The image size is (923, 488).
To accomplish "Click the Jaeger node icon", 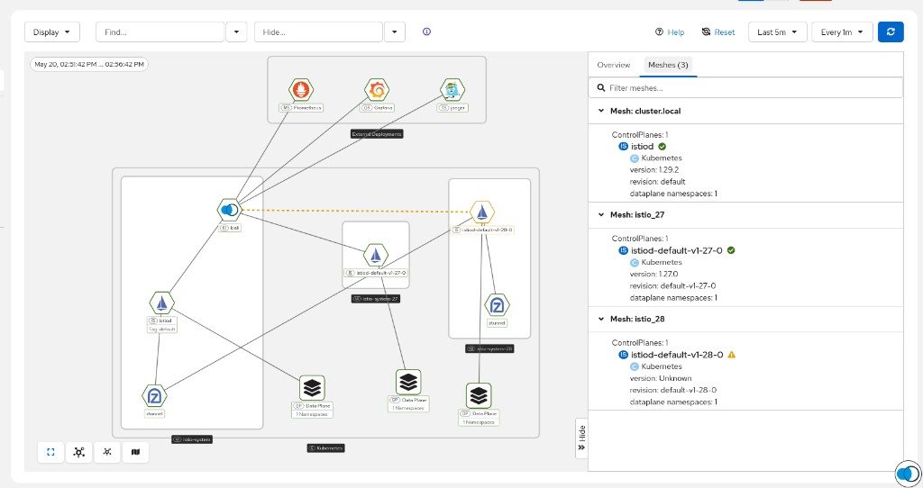I will point(452,90).
